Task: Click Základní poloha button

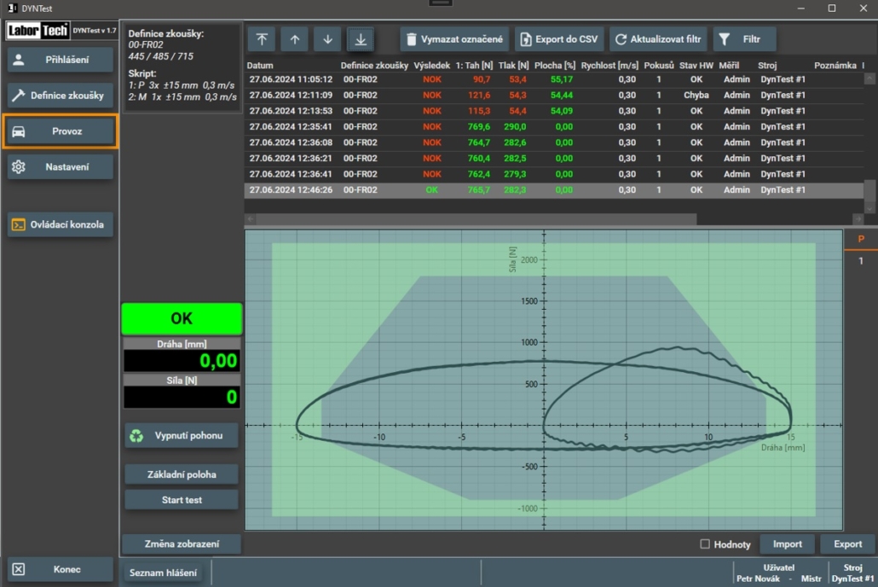Action: tap(181, 474)
